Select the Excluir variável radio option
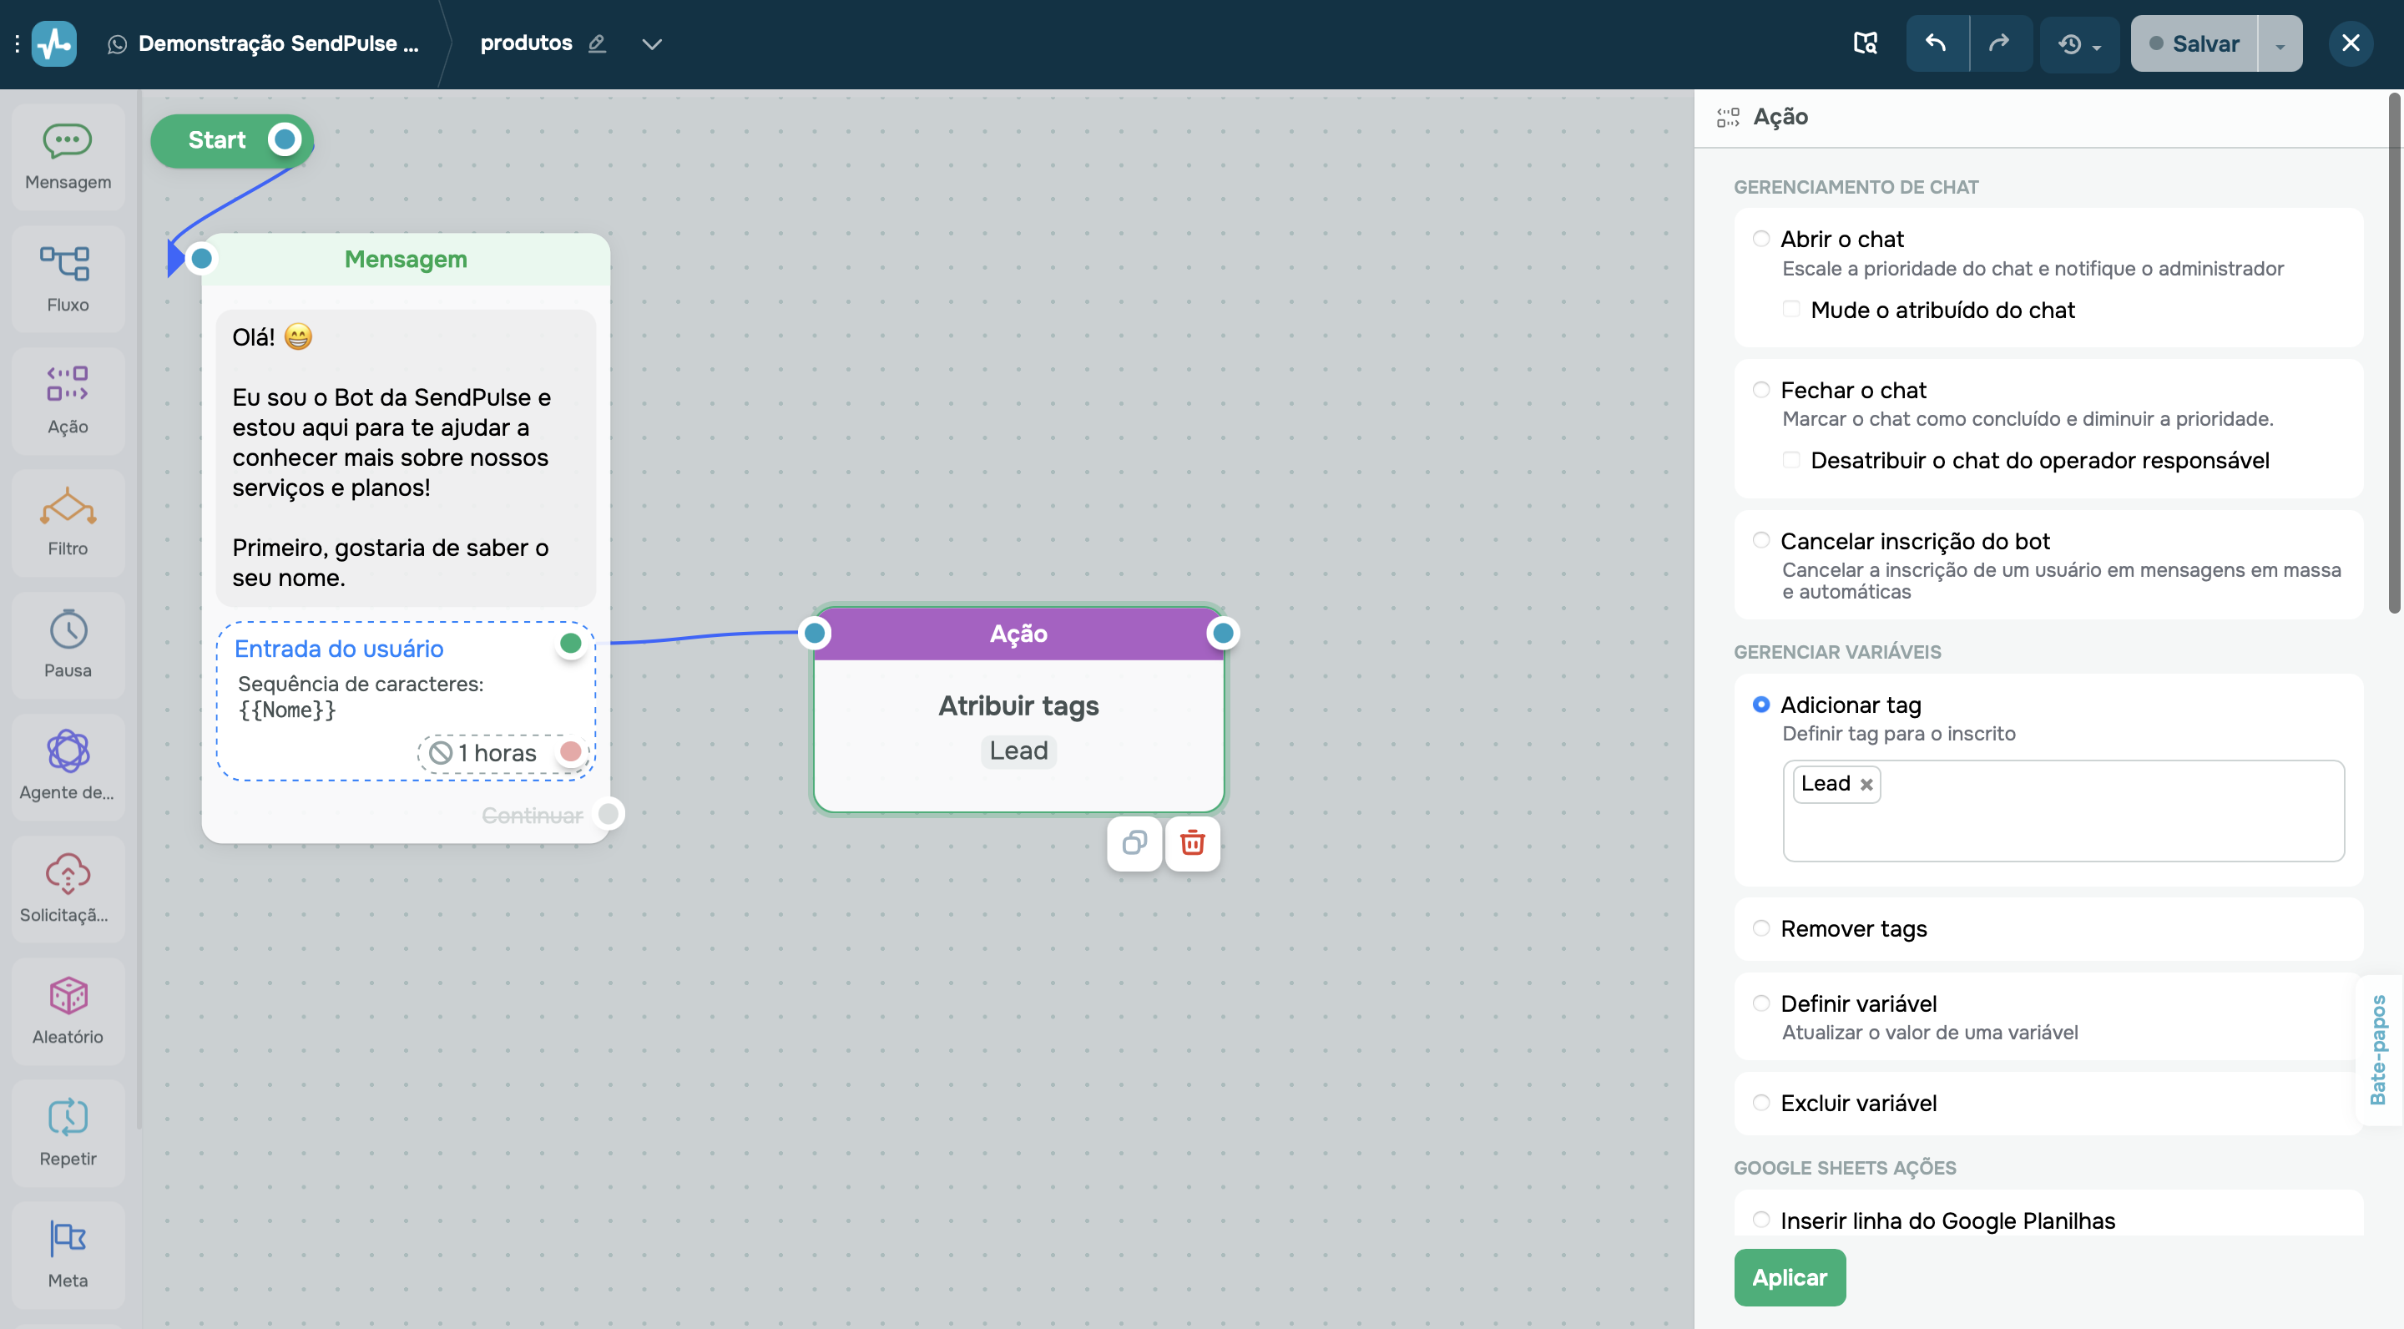The height and width of the screenshot is (1329, 2404). [1760, 1103]
